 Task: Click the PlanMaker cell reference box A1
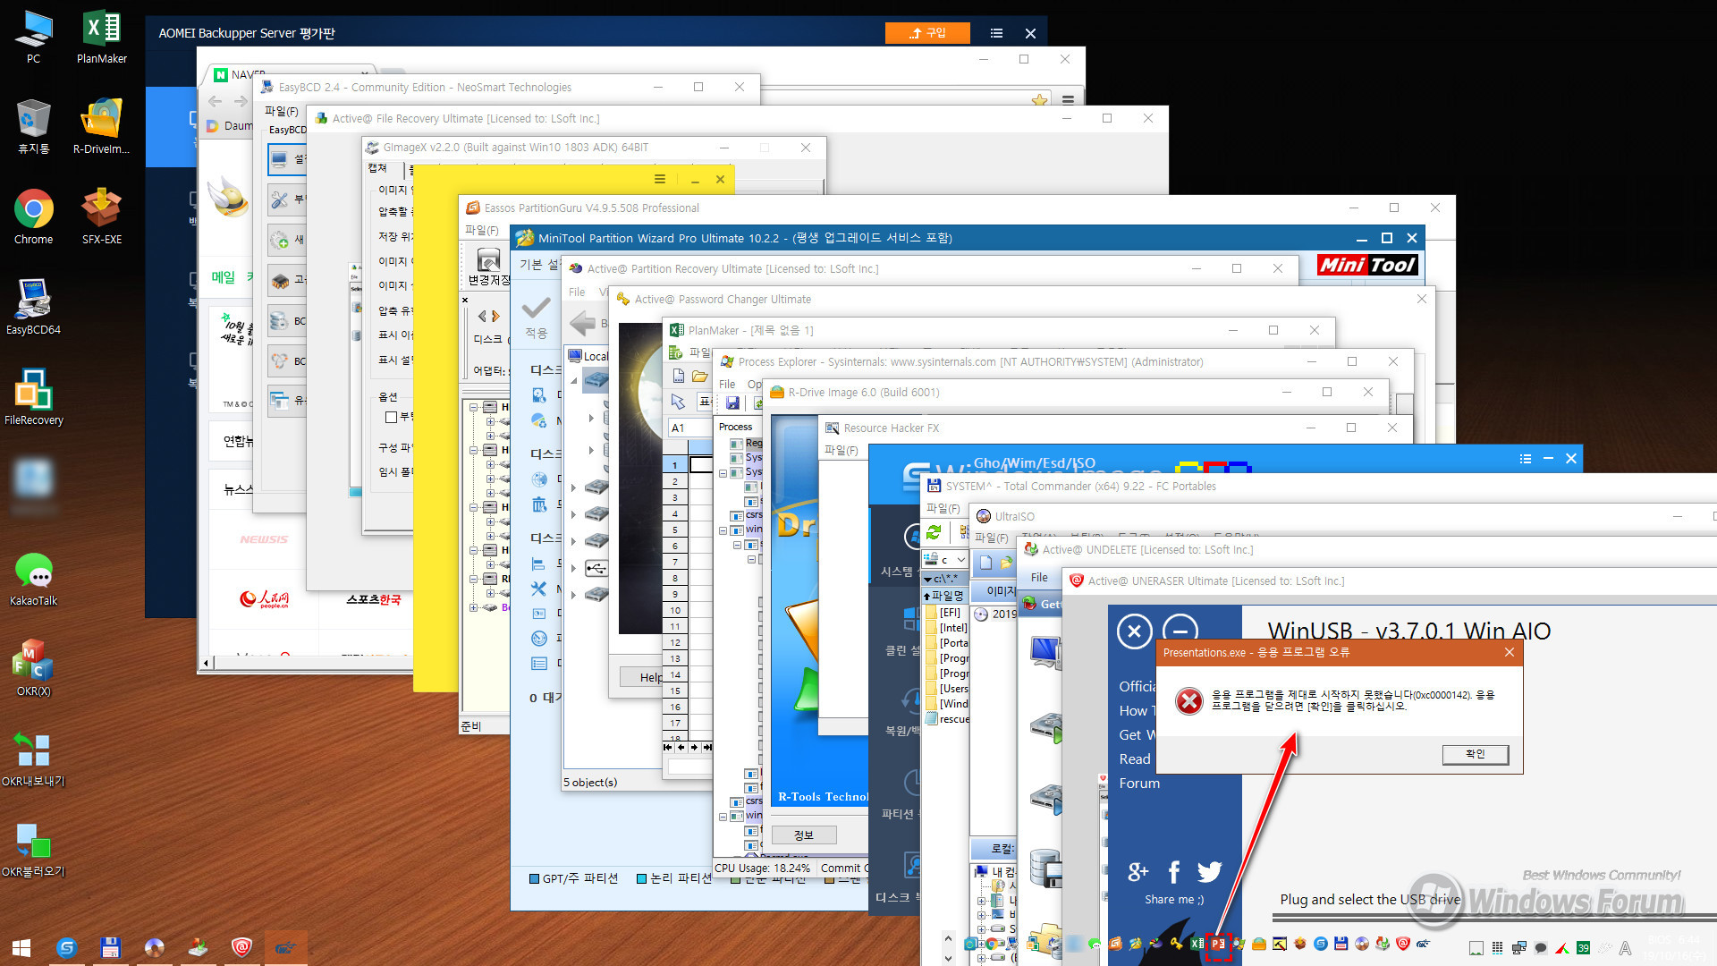click(x=689, y=428)
